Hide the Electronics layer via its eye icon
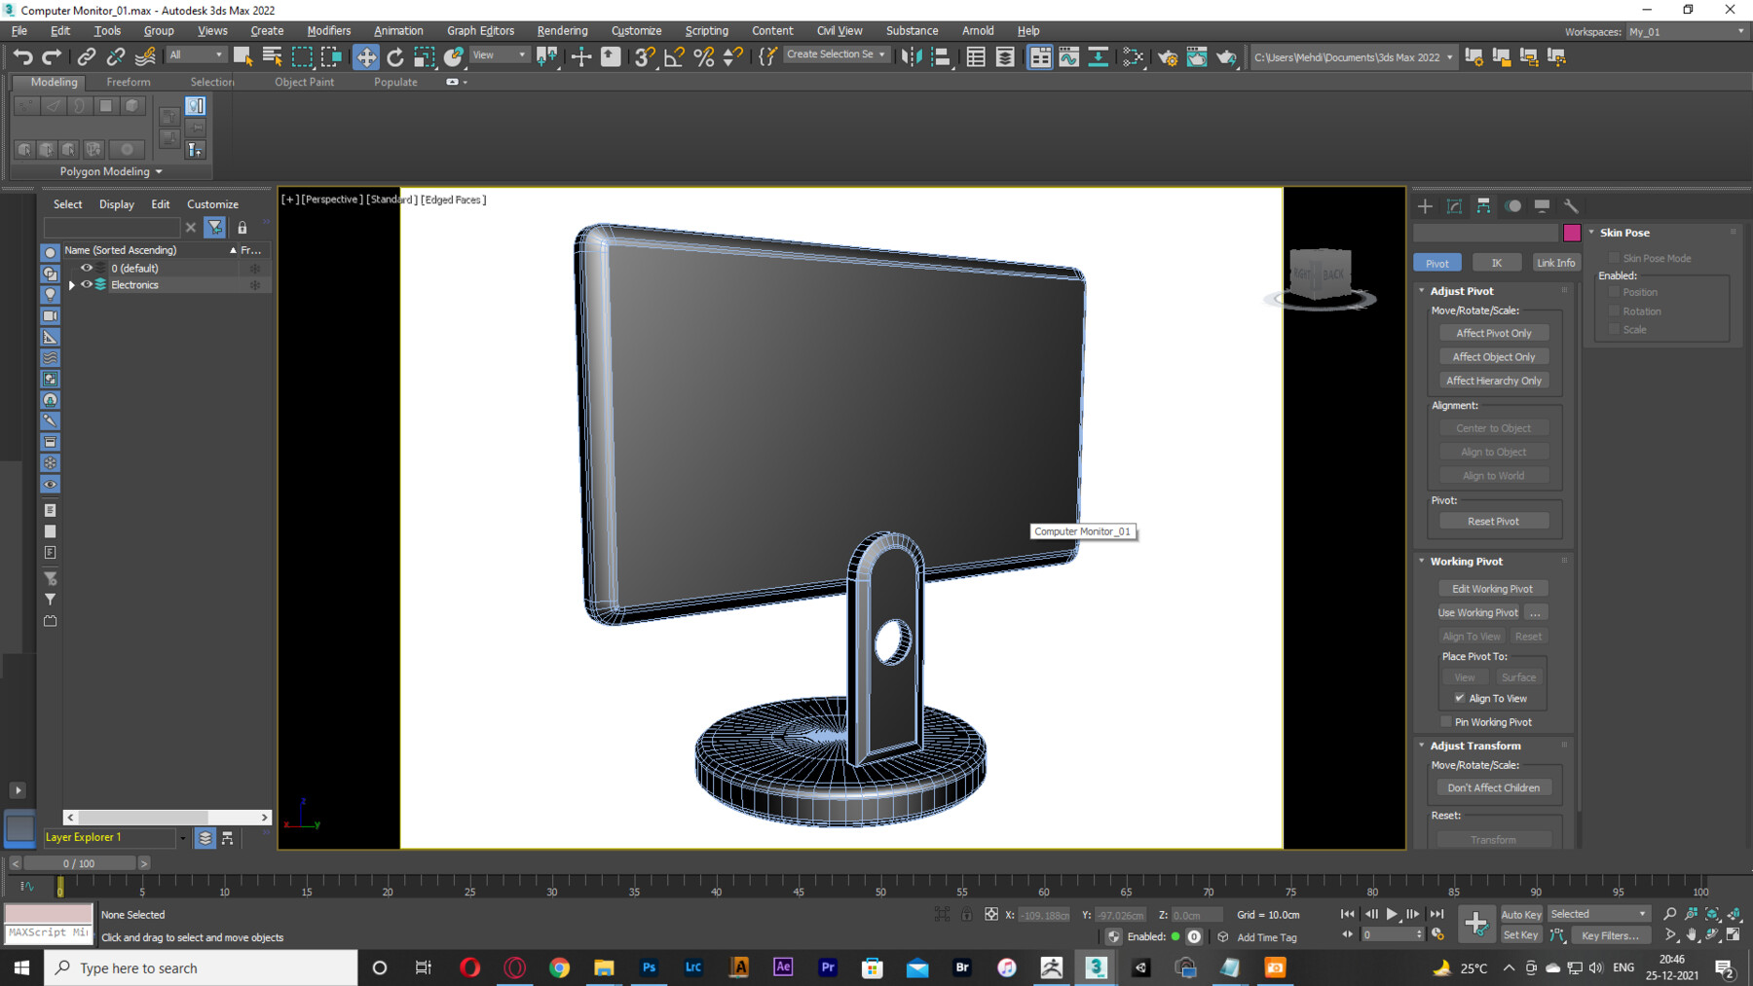This screenshot has height=986, width=1753. [x=87, y=284]
